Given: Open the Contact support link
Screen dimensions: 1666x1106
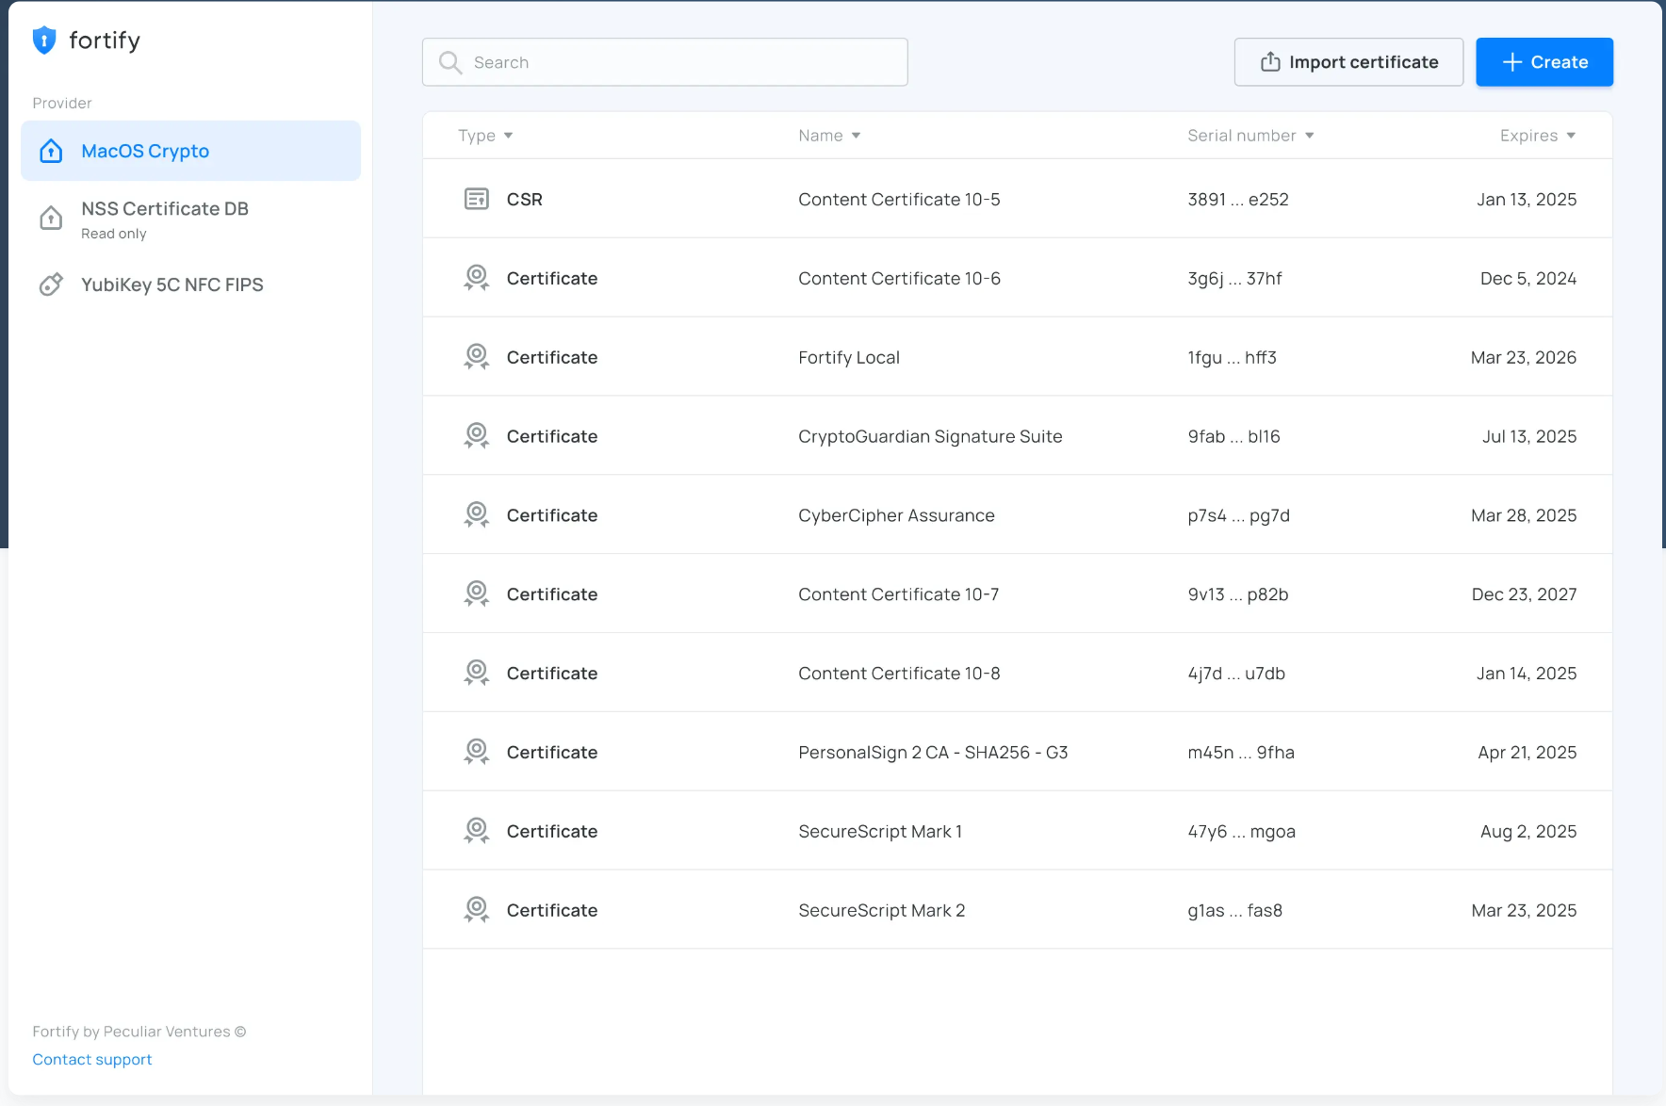Looking at the screenshot, I should point(92,1059).
